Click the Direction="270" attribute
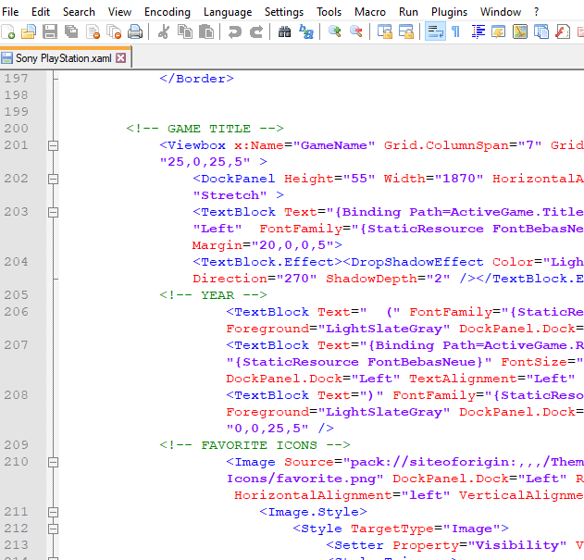This screenshot has height=560, width=584. tap(255, 279)
